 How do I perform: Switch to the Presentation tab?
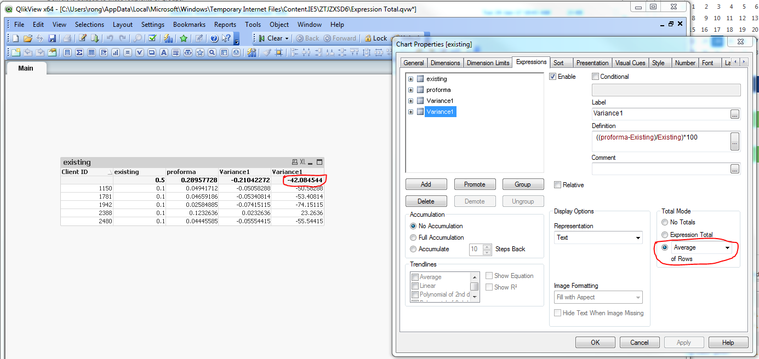coord(592,63)
